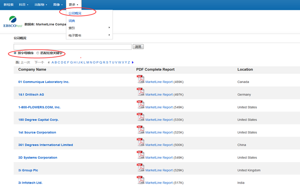Choose 词典 from the 更多 menu
The height and width of the screenshot is (186, 300).
(72, 21)
